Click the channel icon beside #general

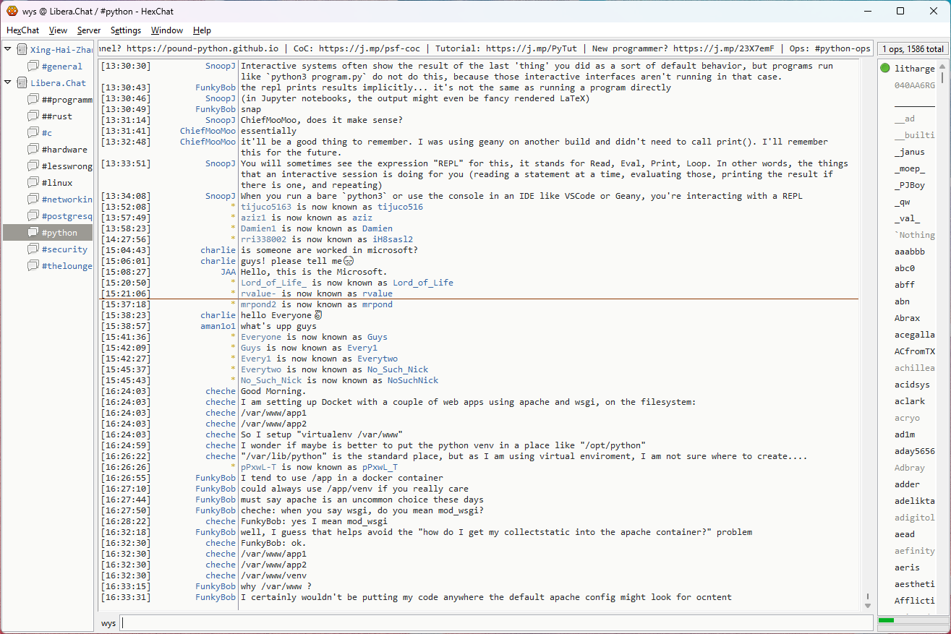33,67
